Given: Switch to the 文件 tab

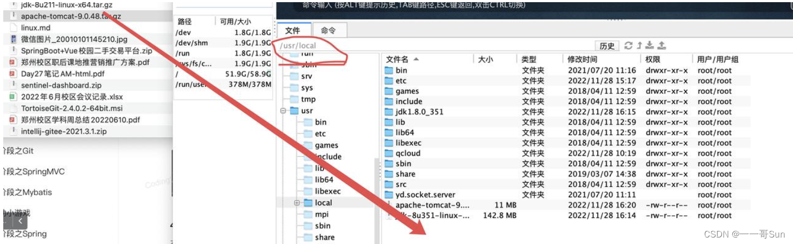Looking at the screenshot, I should tap(293, 30).
